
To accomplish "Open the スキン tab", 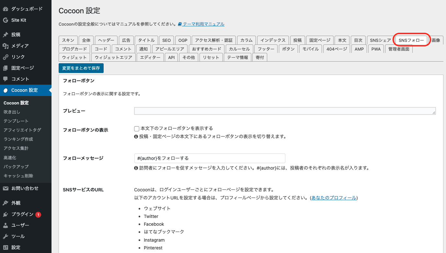I will coord(68,40).
